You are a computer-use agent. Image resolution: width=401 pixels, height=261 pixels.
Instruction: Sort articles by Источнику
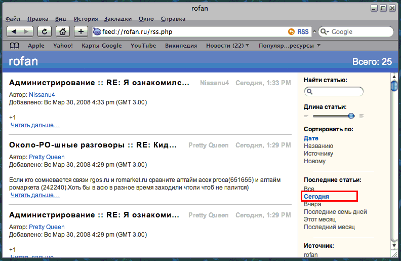click(x=318, y=154)
